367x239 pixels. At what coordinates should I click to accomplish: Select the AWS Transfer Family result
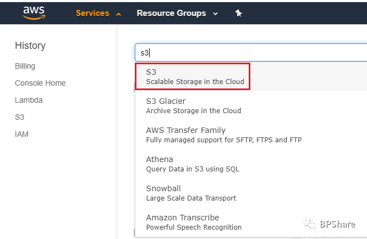click(223, 135)
